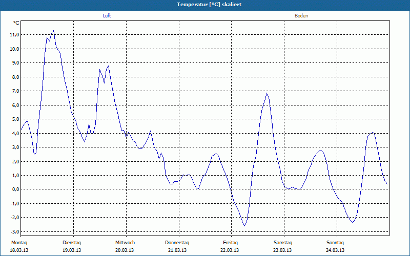The width and height of the screenshot is (410, 256).
Task: Click the date 18.03.13
Action: point(19,250)
